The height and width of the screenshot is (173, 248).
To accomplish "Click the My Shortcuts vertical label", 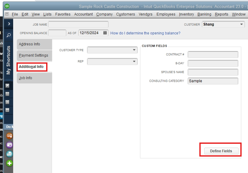I will [8, 60].
